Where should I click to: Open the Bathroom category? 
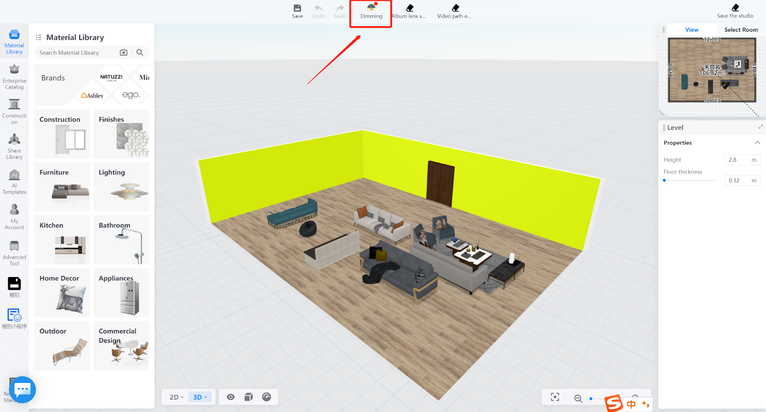(121, 240)
